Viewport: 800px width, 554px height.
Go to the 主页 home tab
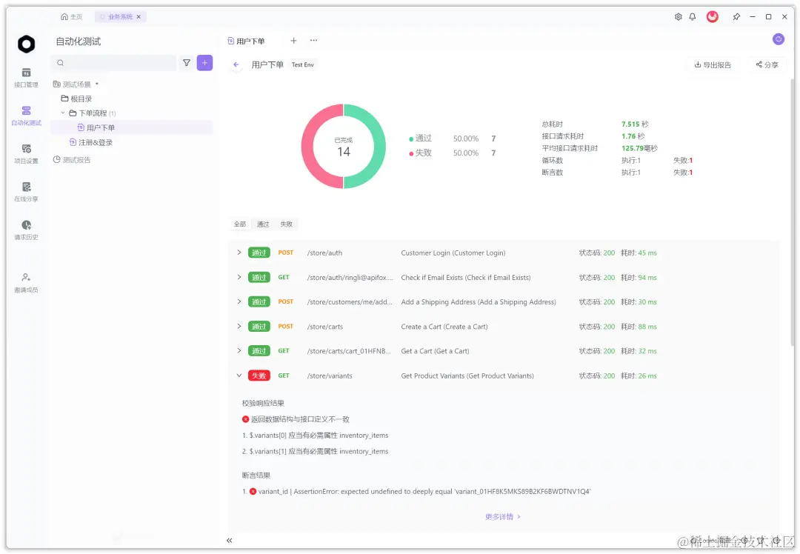tap(71, 17)
